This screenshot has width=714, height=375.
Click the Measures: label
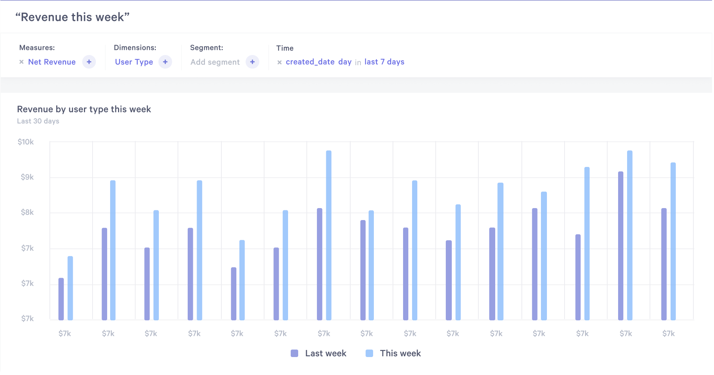(37, 48)
